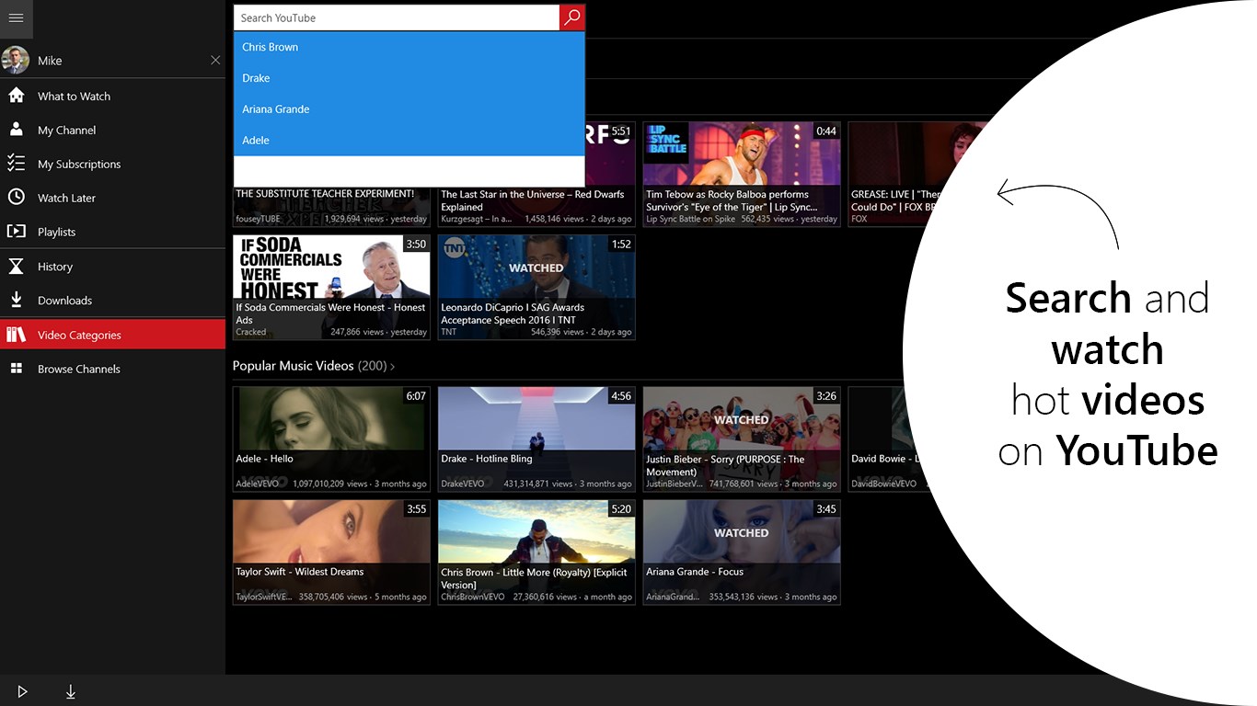The height and width of the screenshot is (706, 1257).
Task: Choose Ariana Grande search suggestion
Action: (x=409, y=109)
